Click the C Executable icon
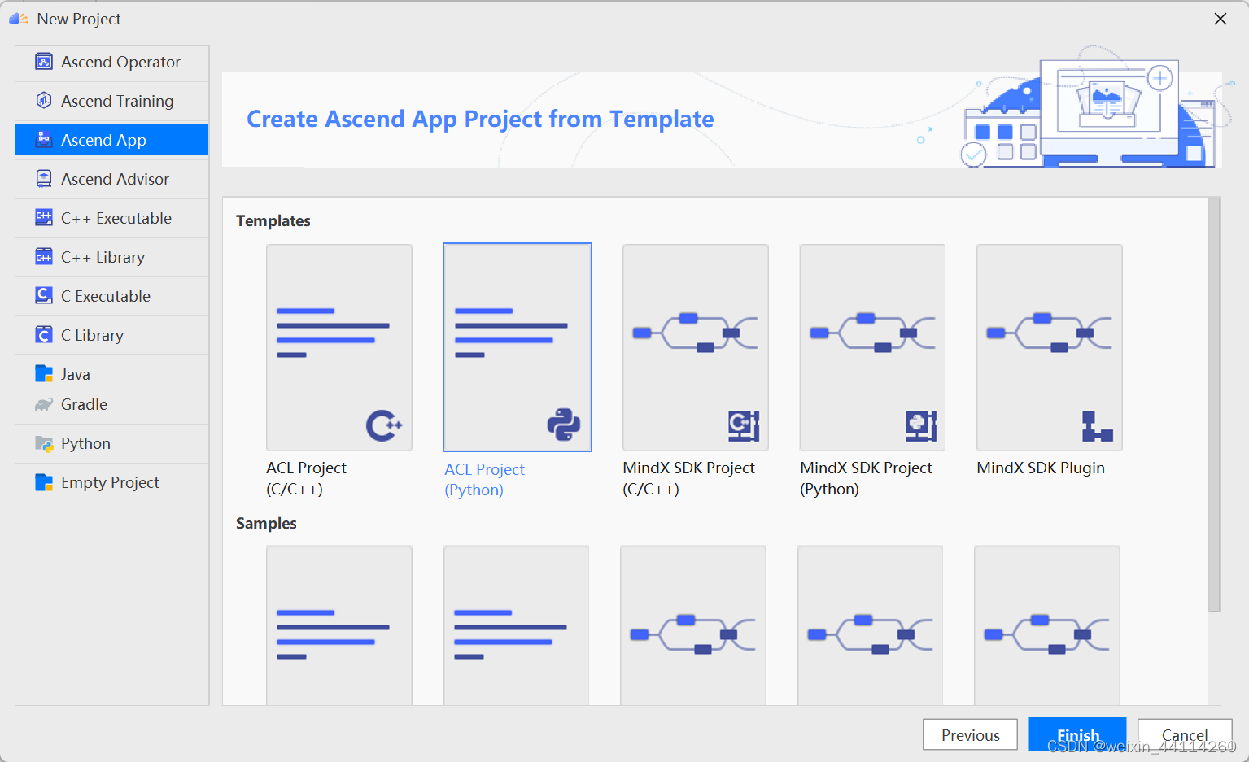Screen dimensions: 1249x762 (44, 296)
